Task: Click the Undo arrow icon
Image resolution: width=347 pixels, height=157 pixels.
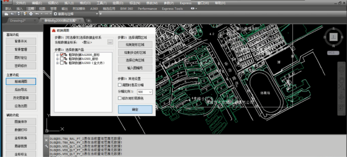Action: 37,14
